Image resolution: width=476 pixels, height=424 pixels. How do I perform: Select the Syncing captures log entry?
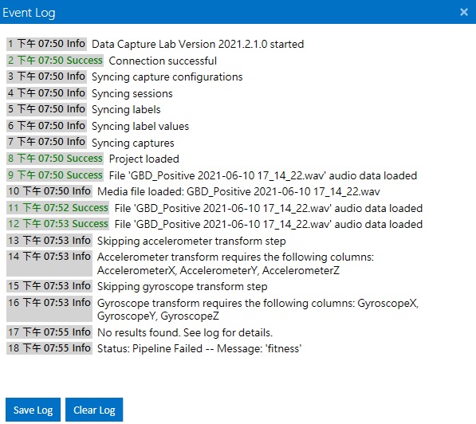coord(90,143)
